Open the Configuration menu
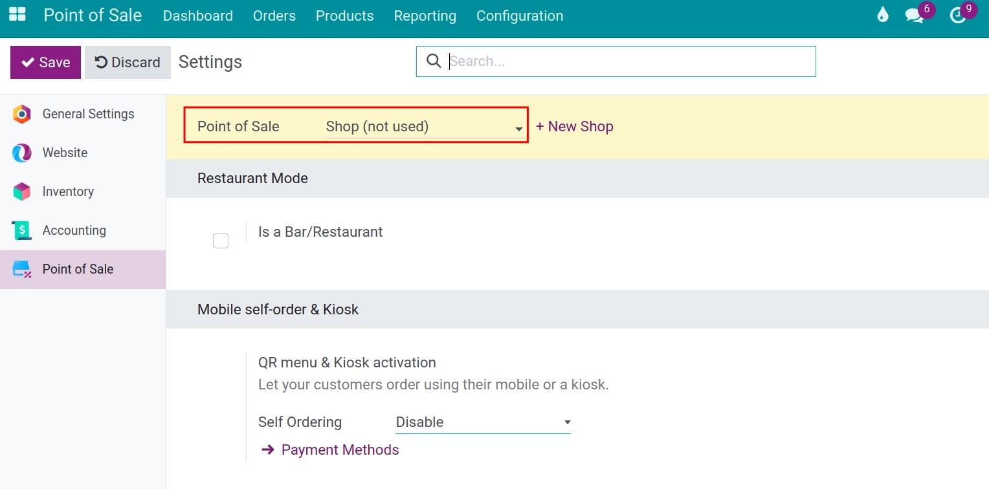The width and height of the screenshot is (989, 489). tap(520, 16)
